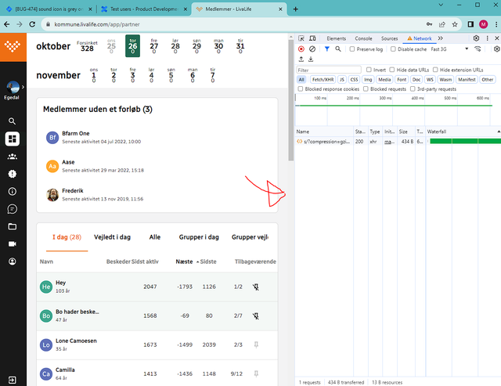This screenshot has height=386, width=501.
Task: Toggle the pin icon for Hey row
Action: click(x=255, y=287)
